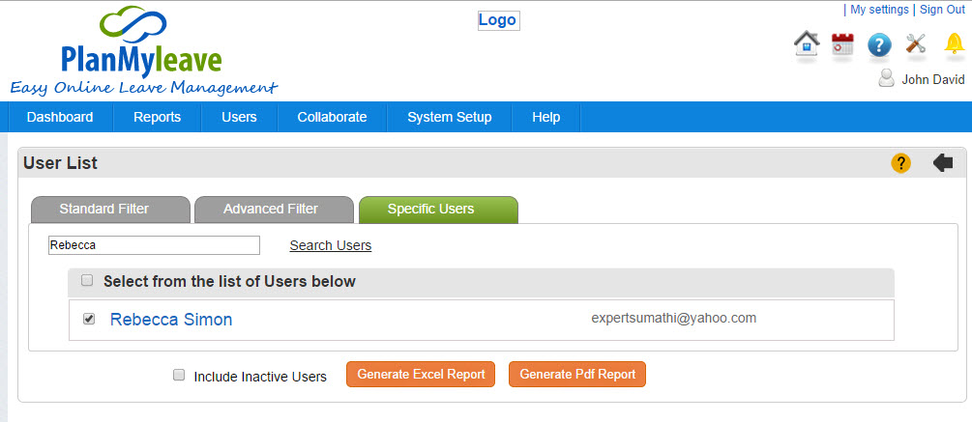Click the blue help question mark icon

(879, 45)
